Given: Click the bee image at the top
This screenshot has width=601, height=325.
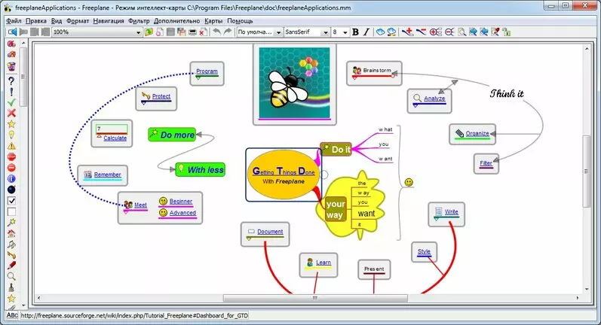Looking at the screenshot, I should point(294,81).
